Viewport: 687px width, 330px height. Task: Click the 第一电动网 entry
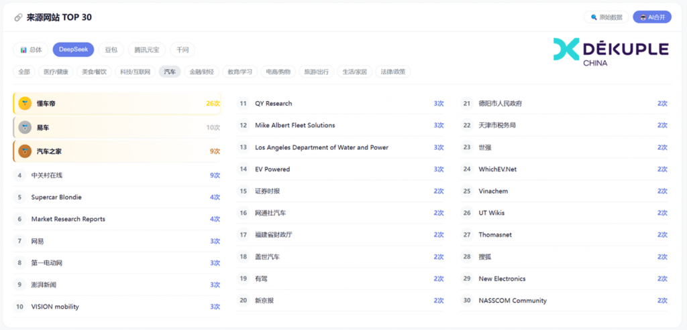[117, 262]
